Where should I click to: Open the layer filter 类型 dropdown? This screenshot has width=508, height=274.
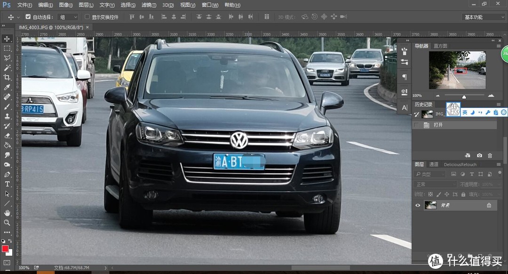coord(430,174)
